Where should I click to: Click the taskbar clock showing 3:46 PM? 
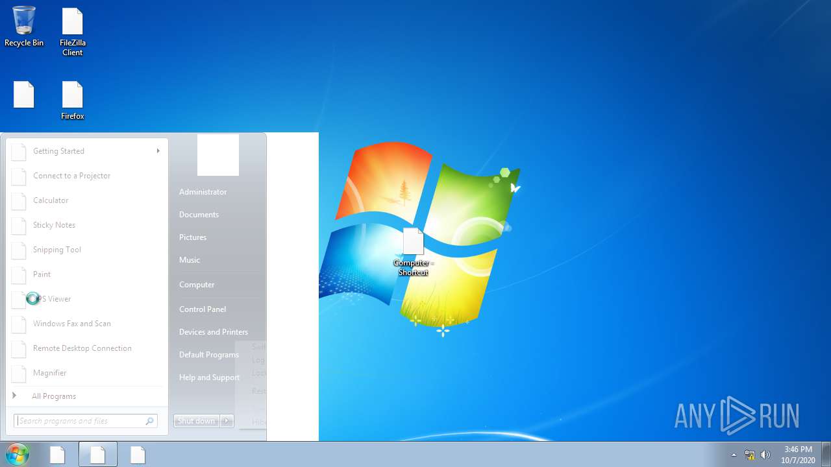pyautogui.click(x=798, y=455)
